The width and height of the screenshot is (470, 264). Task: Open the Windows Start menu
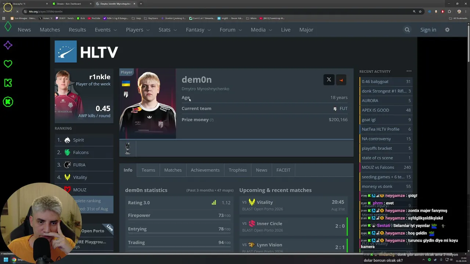tap(6, 260)
